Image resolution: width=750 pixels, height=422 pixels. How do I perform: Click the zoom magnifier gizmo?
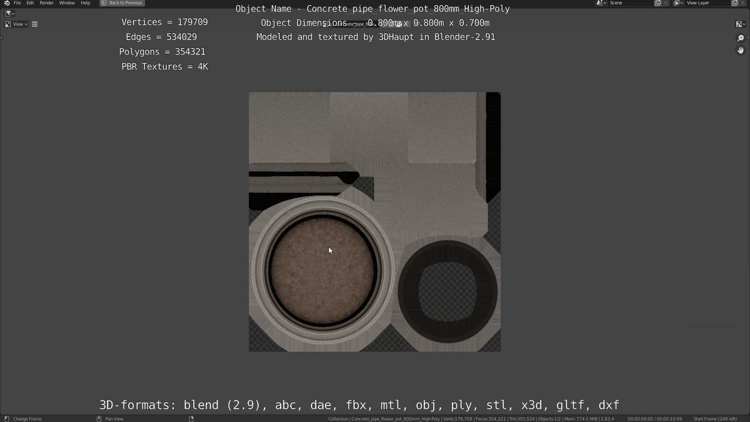[740, 38]
